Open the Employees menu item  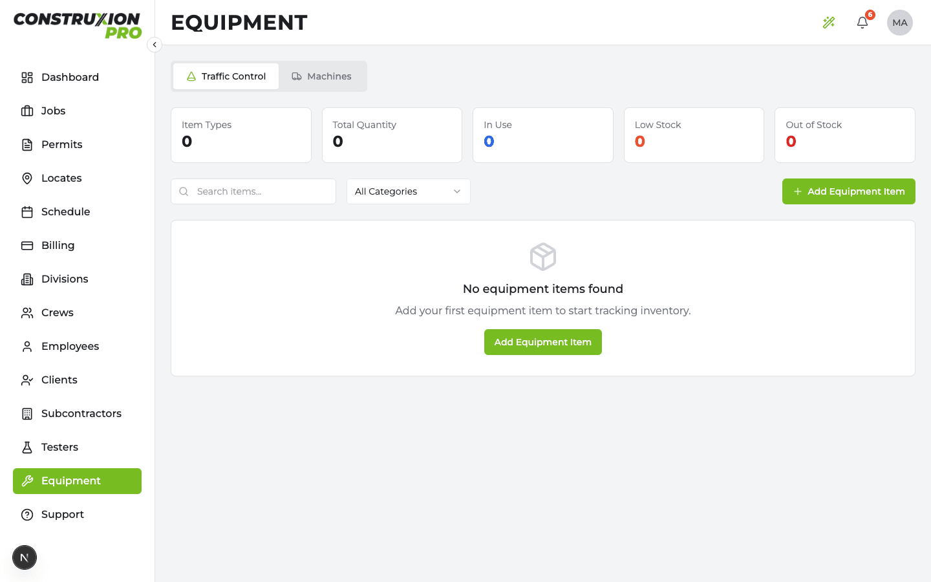point(77,347)
